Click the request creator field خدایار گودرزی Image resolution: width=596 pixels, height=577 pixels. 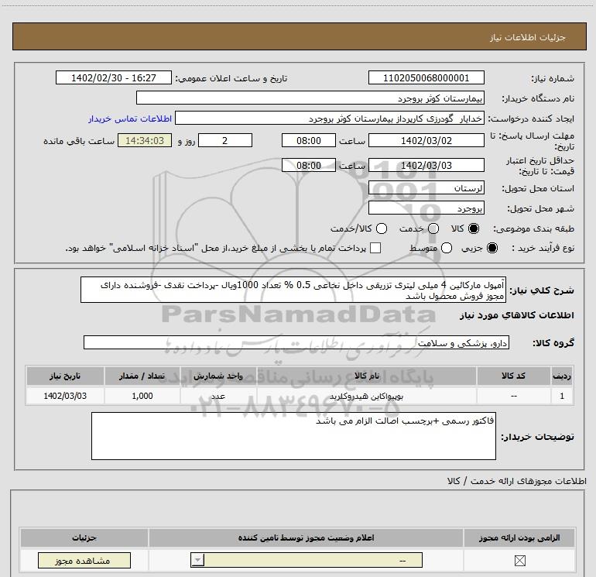click(330, 118)
